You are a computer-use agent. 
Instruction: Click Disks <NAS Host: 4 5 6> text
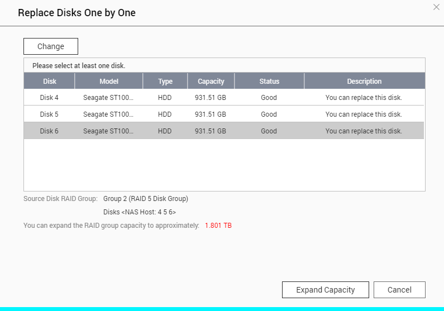click(x=139, y=212)
